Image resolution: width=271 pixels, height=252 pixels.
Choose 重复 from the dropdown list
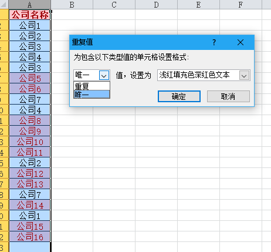[92, 86]
